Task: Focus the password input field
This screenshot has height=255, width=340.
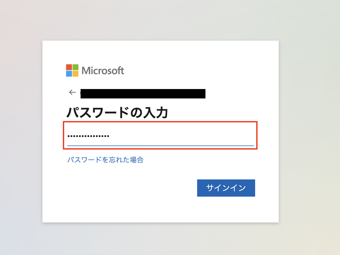Action: (x=160, y=136)
